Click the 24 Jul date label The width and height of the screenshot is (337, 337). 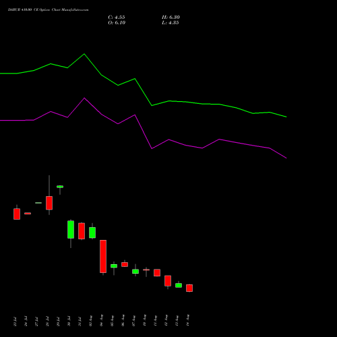coord(26,321)
